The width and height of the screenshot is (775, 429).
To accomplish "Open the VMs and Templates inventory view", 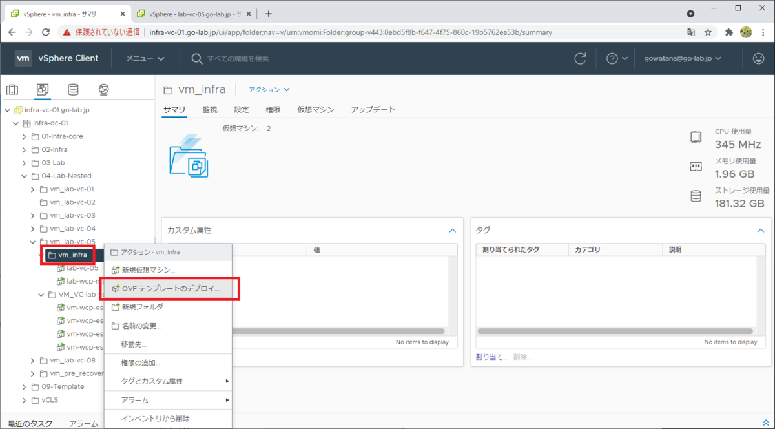I will pos(43,90).
